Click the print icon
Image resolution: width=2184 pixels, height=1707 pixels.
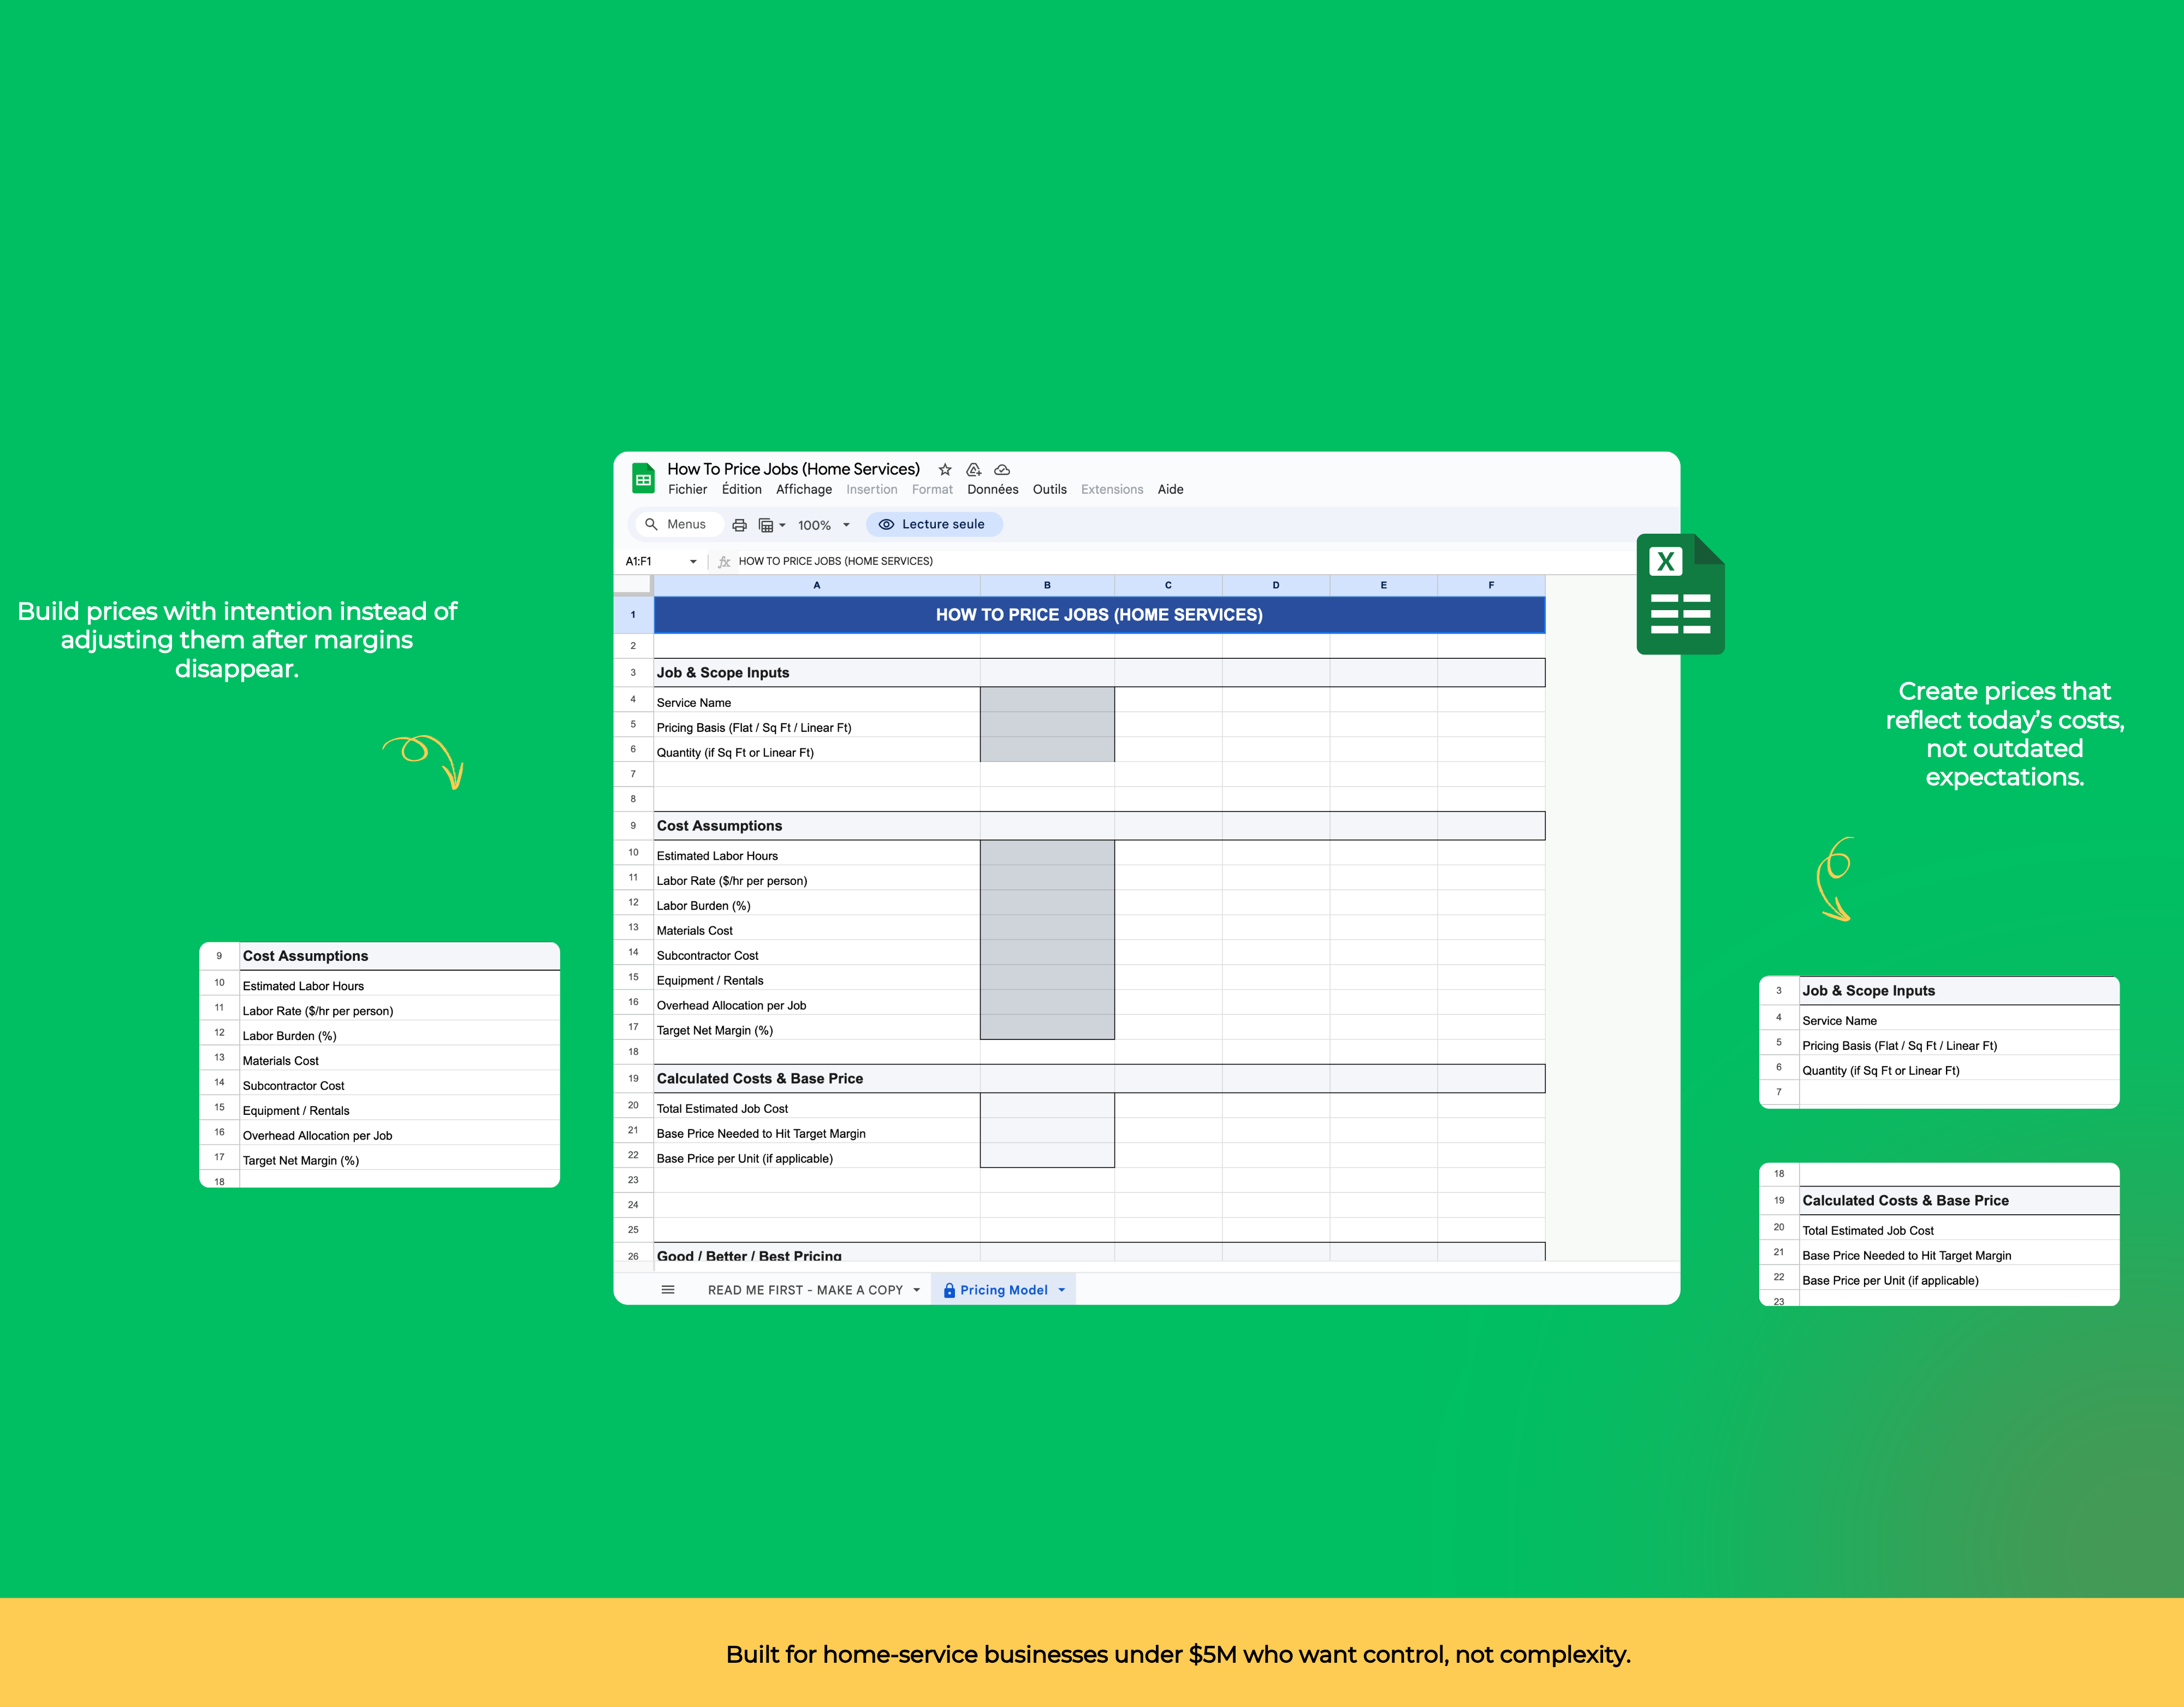pyautogui.click(x=739, y=525)
